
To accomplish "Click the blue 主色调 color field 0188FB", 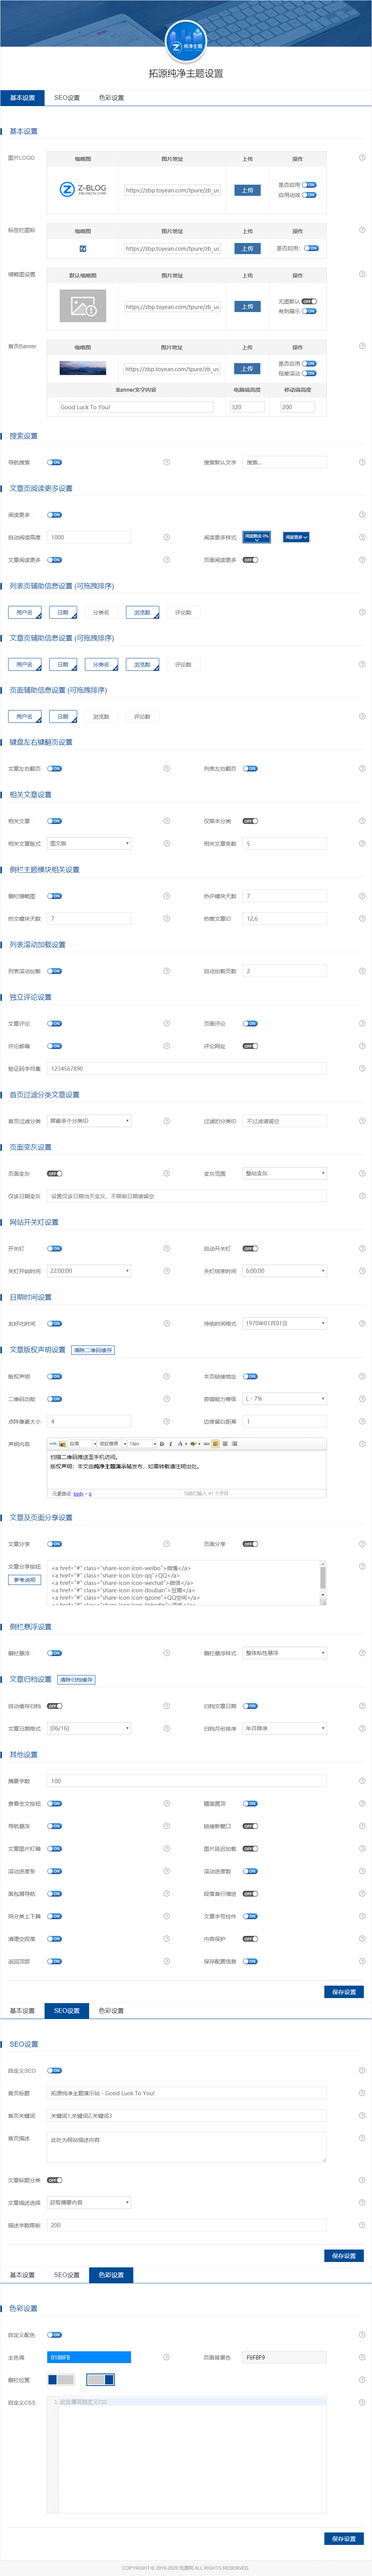I will tap(89, 2357).
